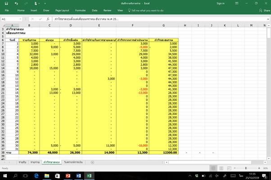Open taskbar Search magnifier icon
Screen dimensions: 271x180
pyautogui.click(x=15, y=176)
